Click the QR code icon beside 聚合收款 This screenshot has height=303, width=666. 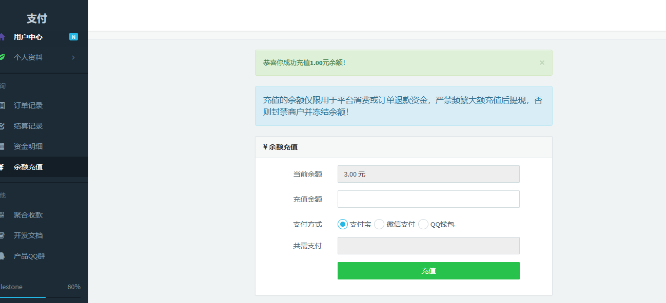tap(2, 215)
